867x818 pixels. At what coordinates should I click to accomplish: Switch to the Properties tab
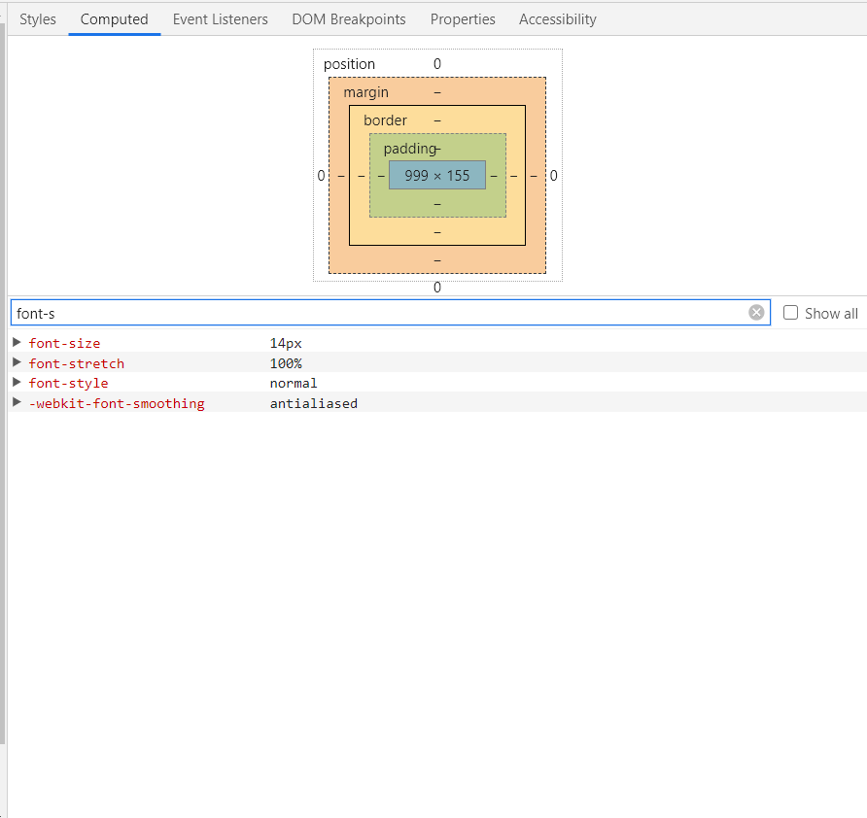pyautogui.click(x=463, y=19)
